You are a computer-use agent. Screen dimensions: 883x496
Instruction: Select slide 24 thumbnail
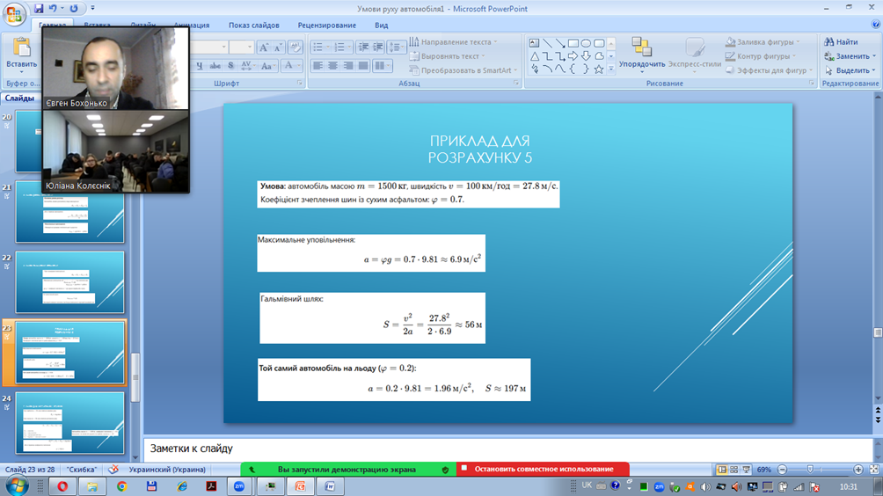pyautogui.click(x=70, y=422)
